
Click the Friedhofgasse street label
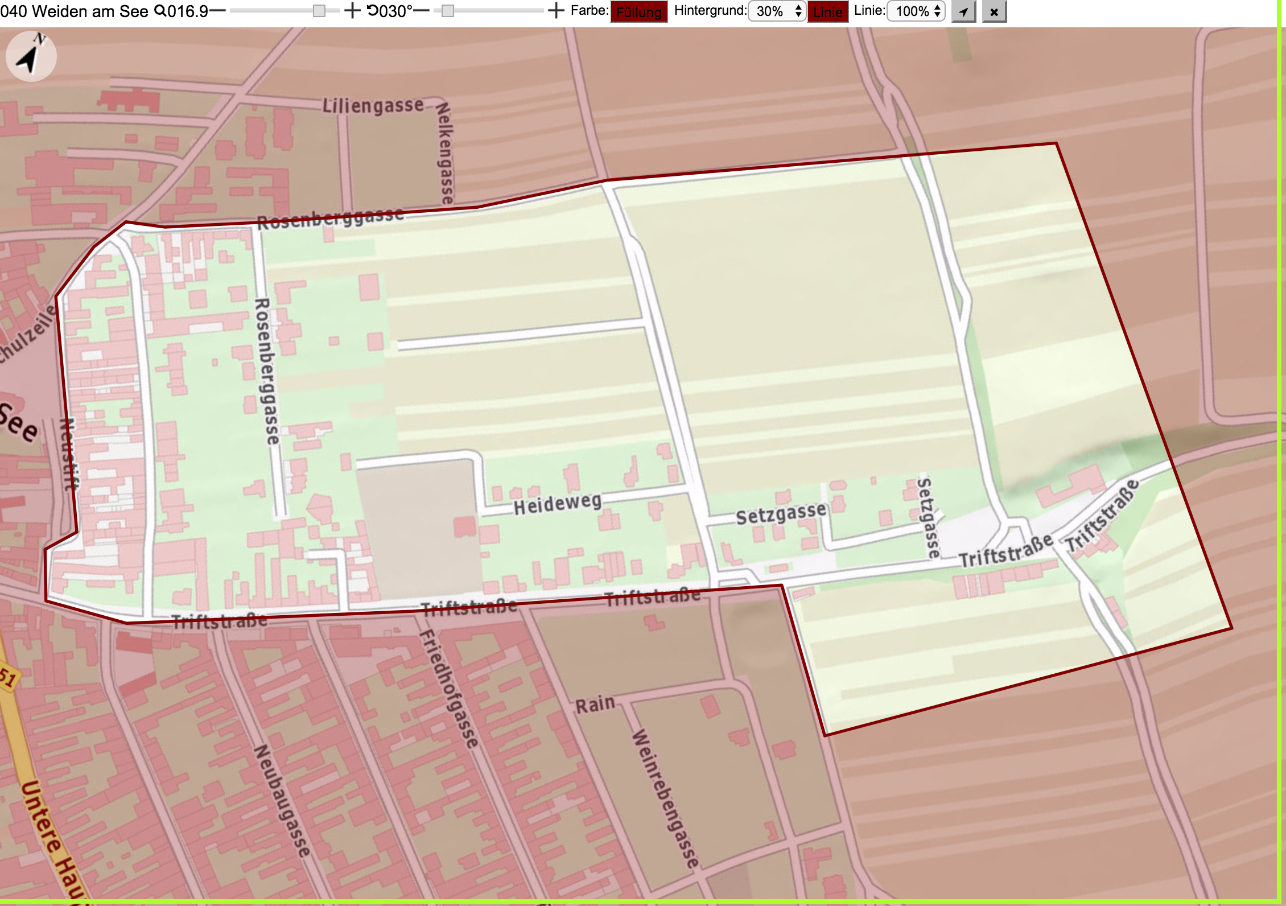pos(448,689)
